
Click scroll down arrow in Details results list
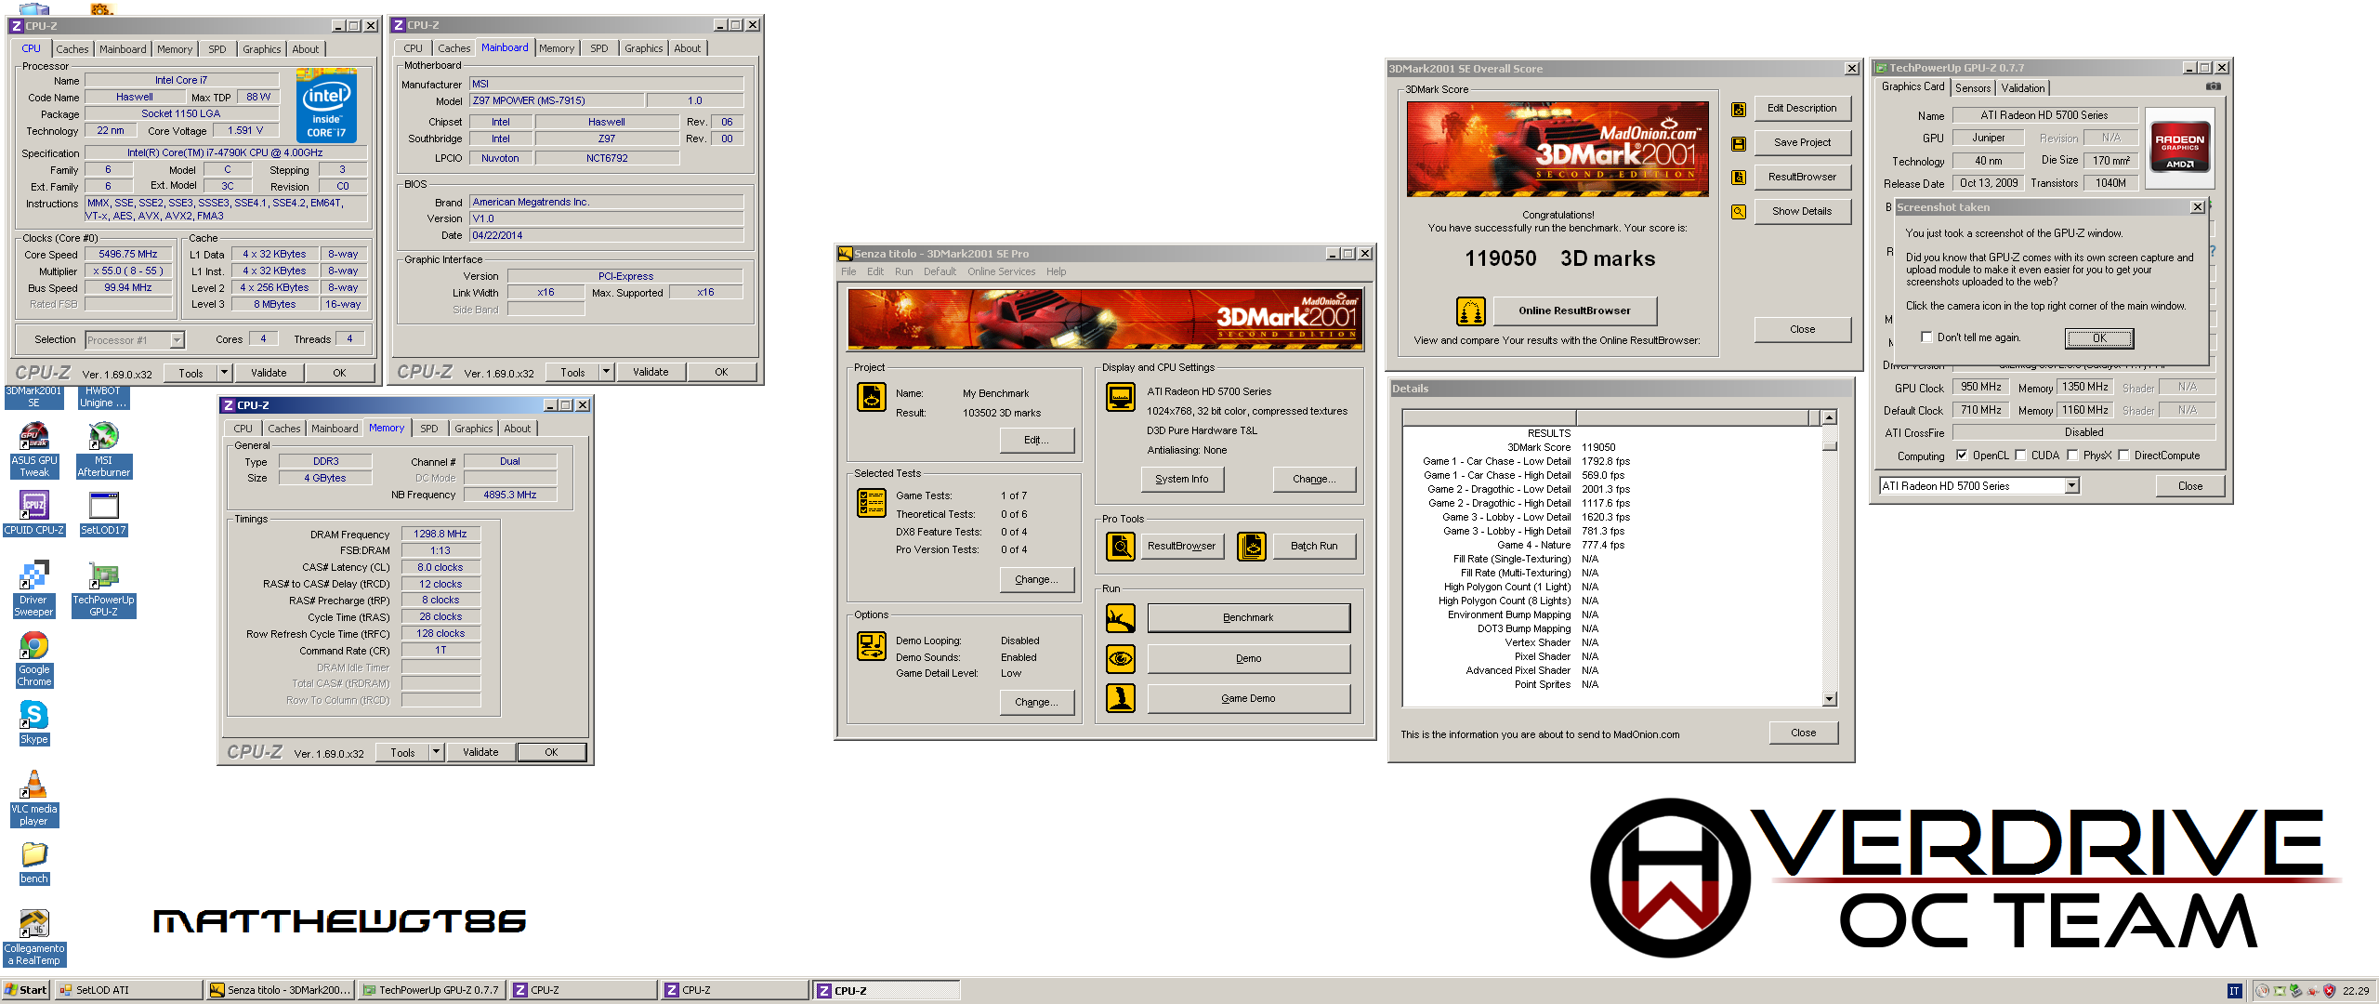tap(1829, 699)
